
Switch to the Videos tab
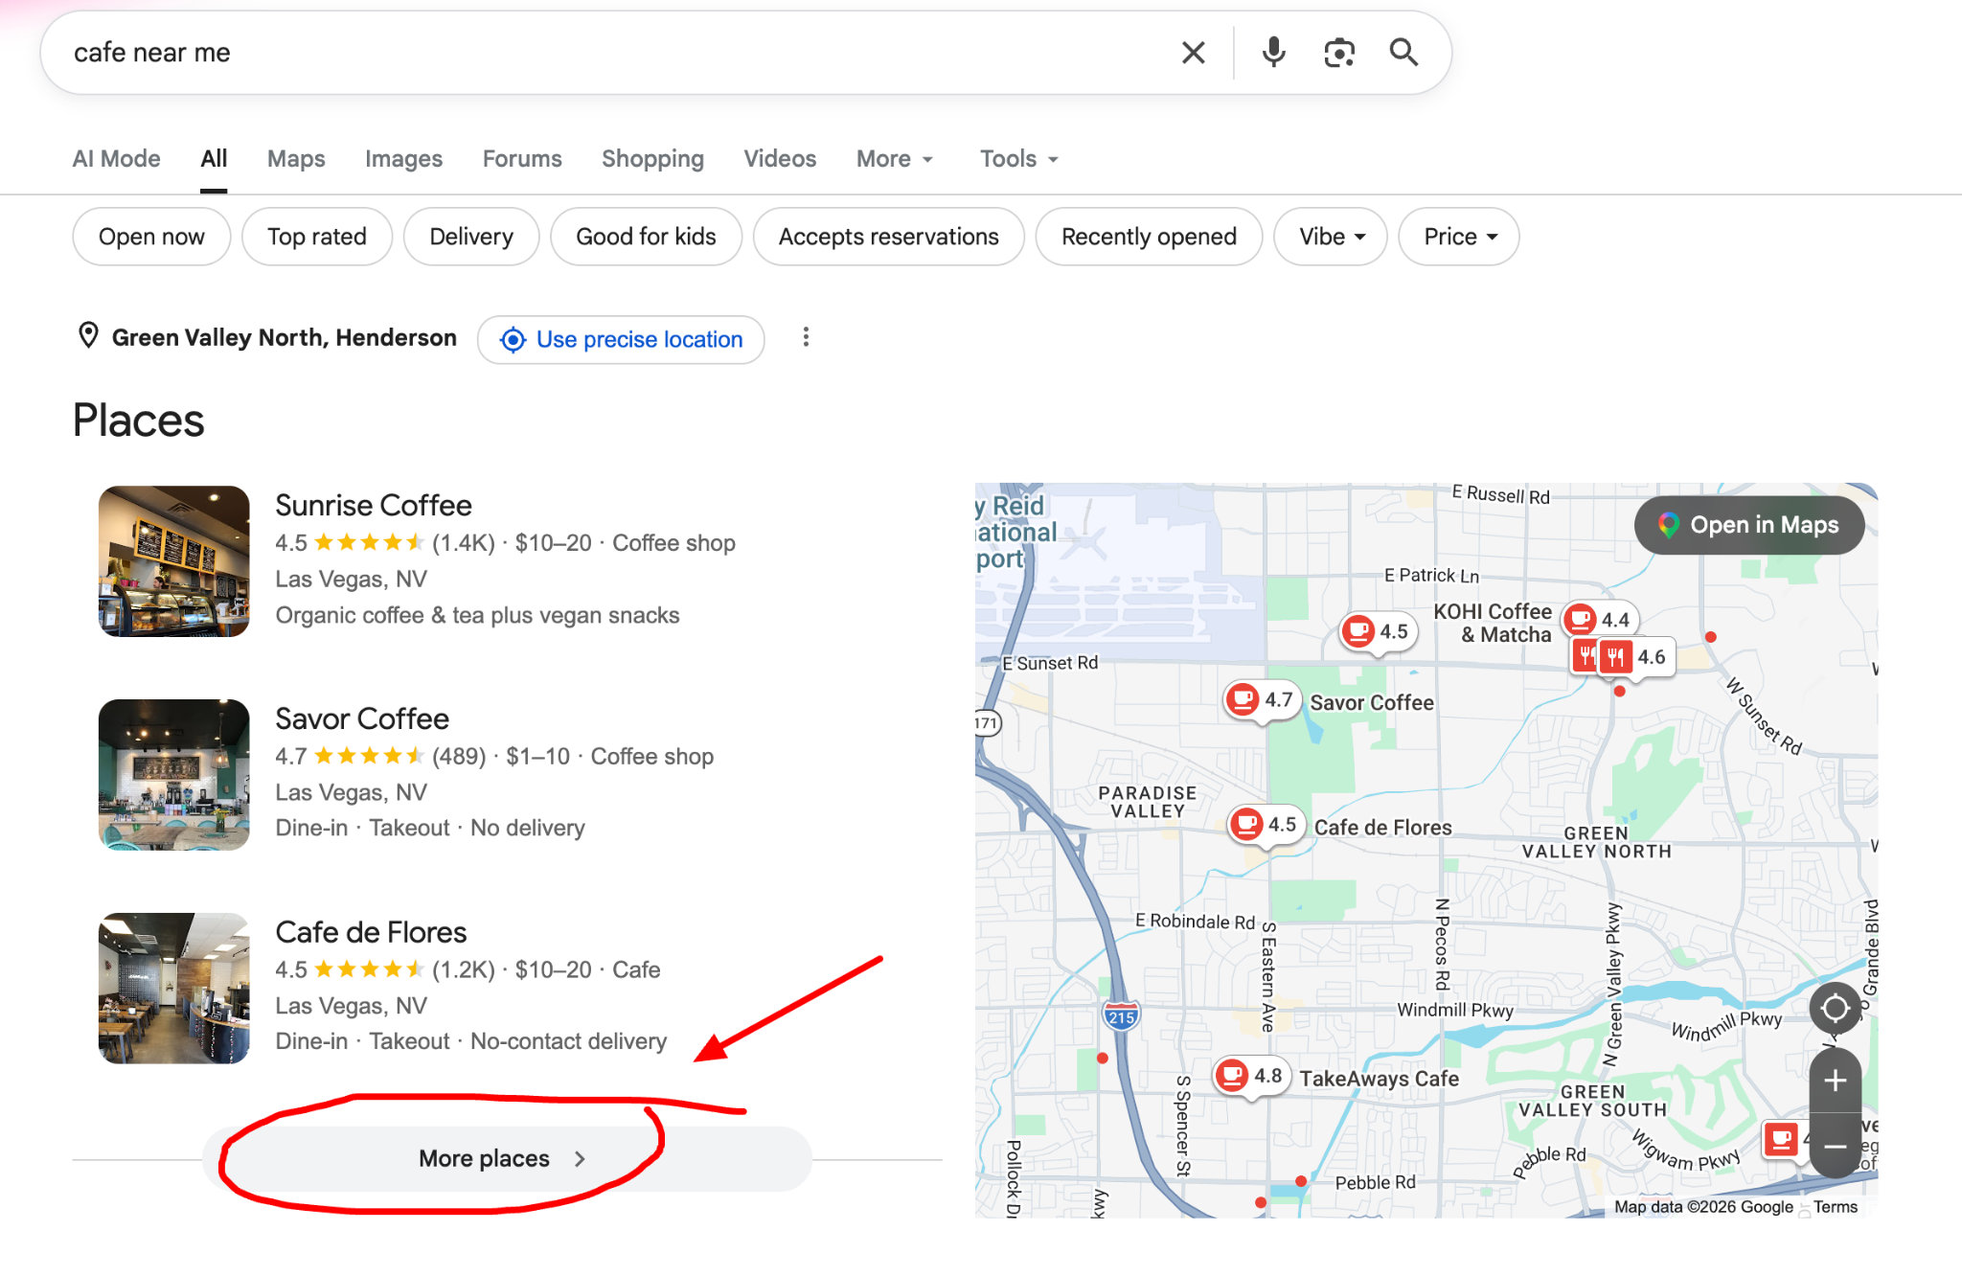tap(780, 159)
